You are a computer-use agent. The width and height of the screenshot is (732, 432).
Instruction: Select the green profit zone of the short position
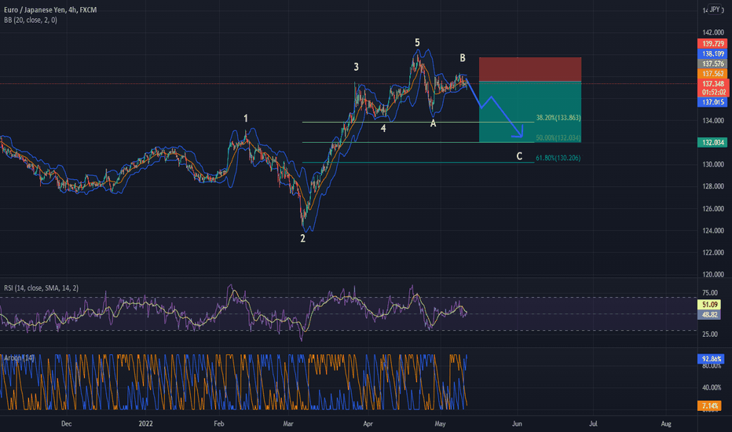[x=530, y=112]
